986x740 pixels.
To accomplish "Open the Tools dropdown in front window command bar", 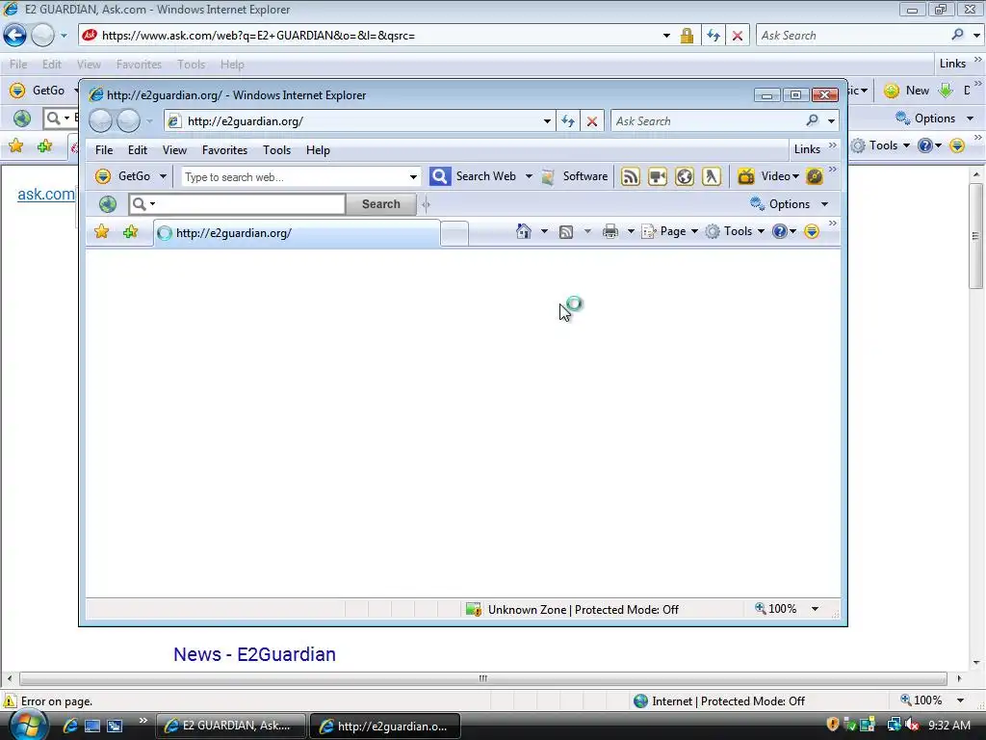I will pyautogui.click(x=761, y=231).
